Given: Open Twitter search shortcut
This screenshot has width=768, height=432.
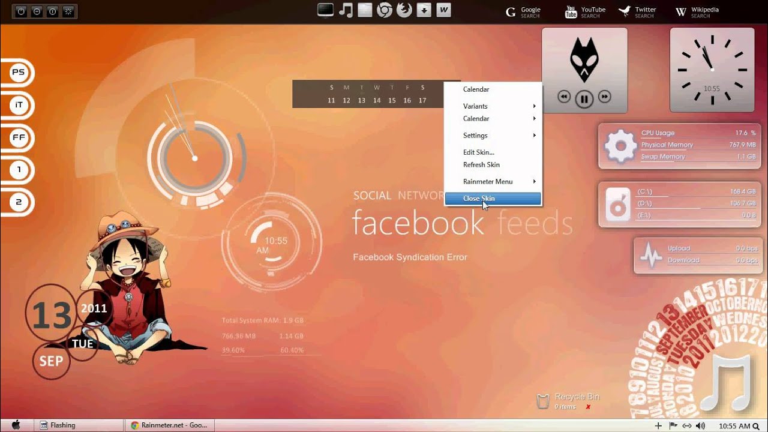Looking at the screenshot, I should coord(637,12).
